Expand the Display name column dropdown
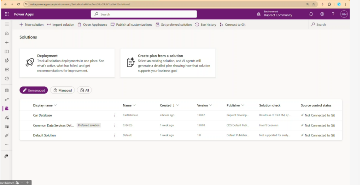 click(55, 105)
